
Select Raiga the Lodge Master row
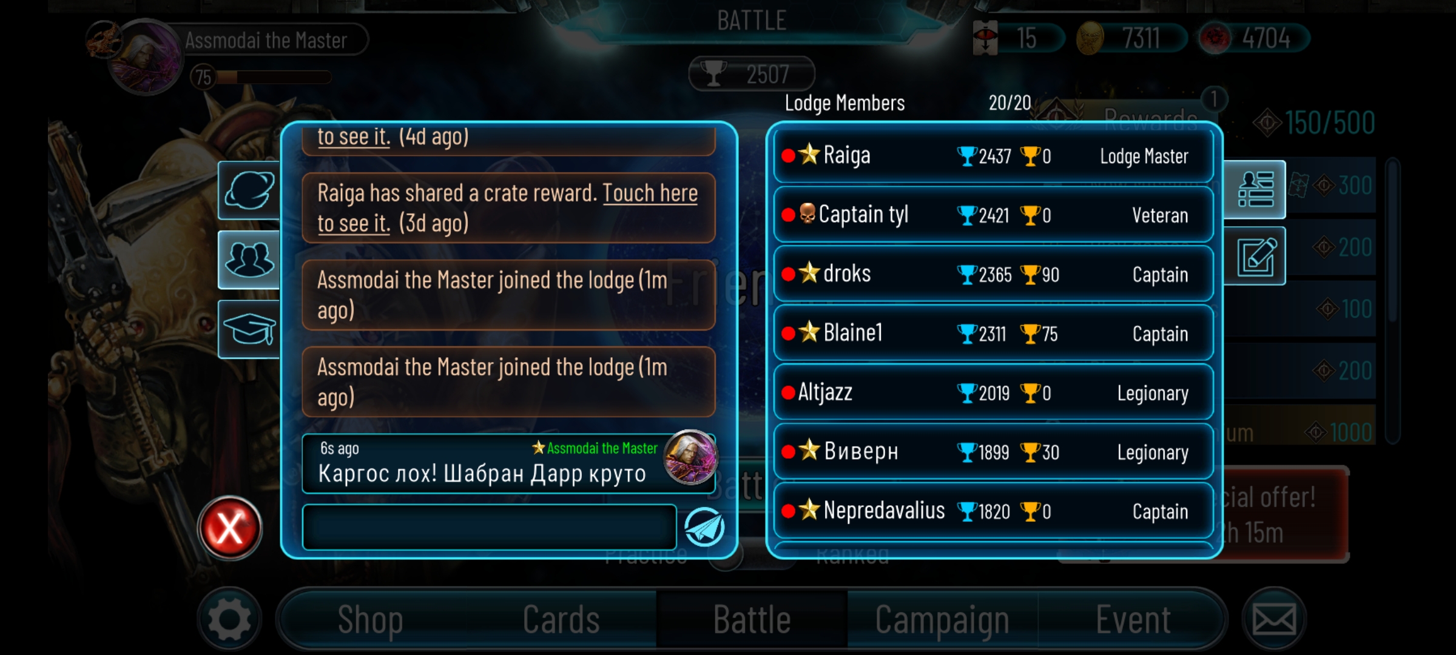click(x=994, y=156)
